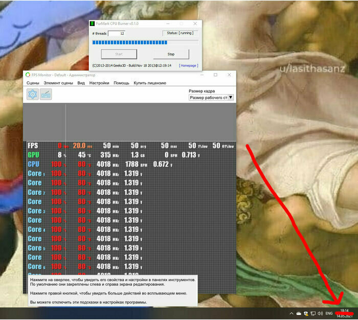Click the CPU 1788 RPM fan value

[136, 164]
